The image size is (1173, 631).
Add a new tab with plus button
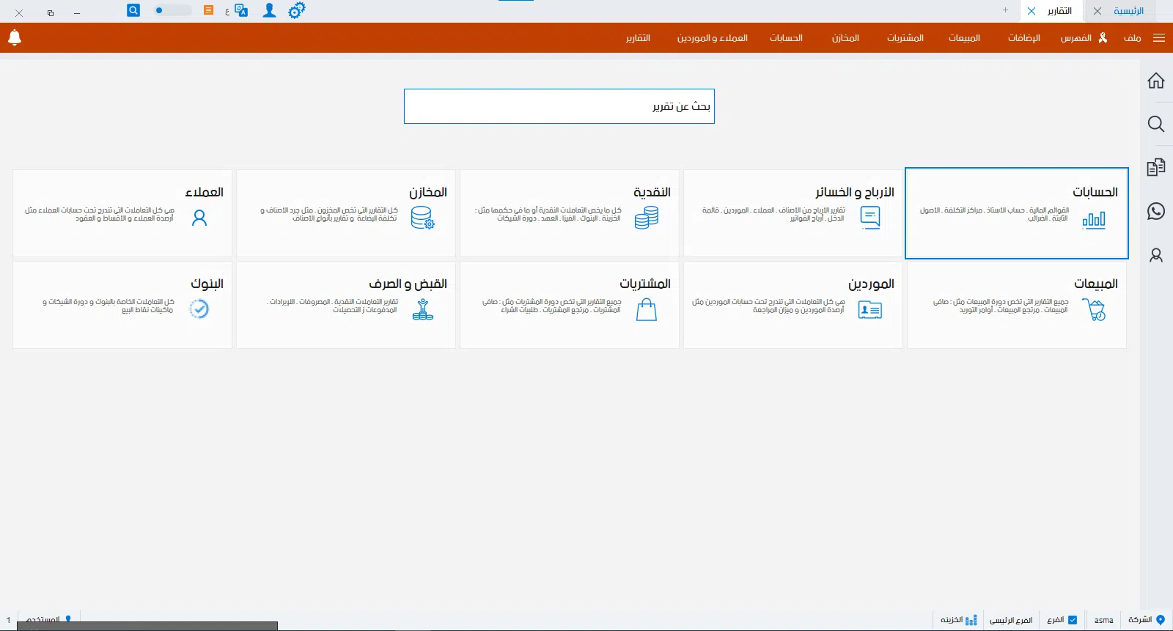point(1005,10)
